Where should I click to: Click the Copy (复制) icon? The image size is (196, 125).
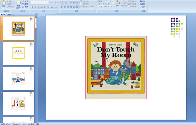(x=8, y=4)
